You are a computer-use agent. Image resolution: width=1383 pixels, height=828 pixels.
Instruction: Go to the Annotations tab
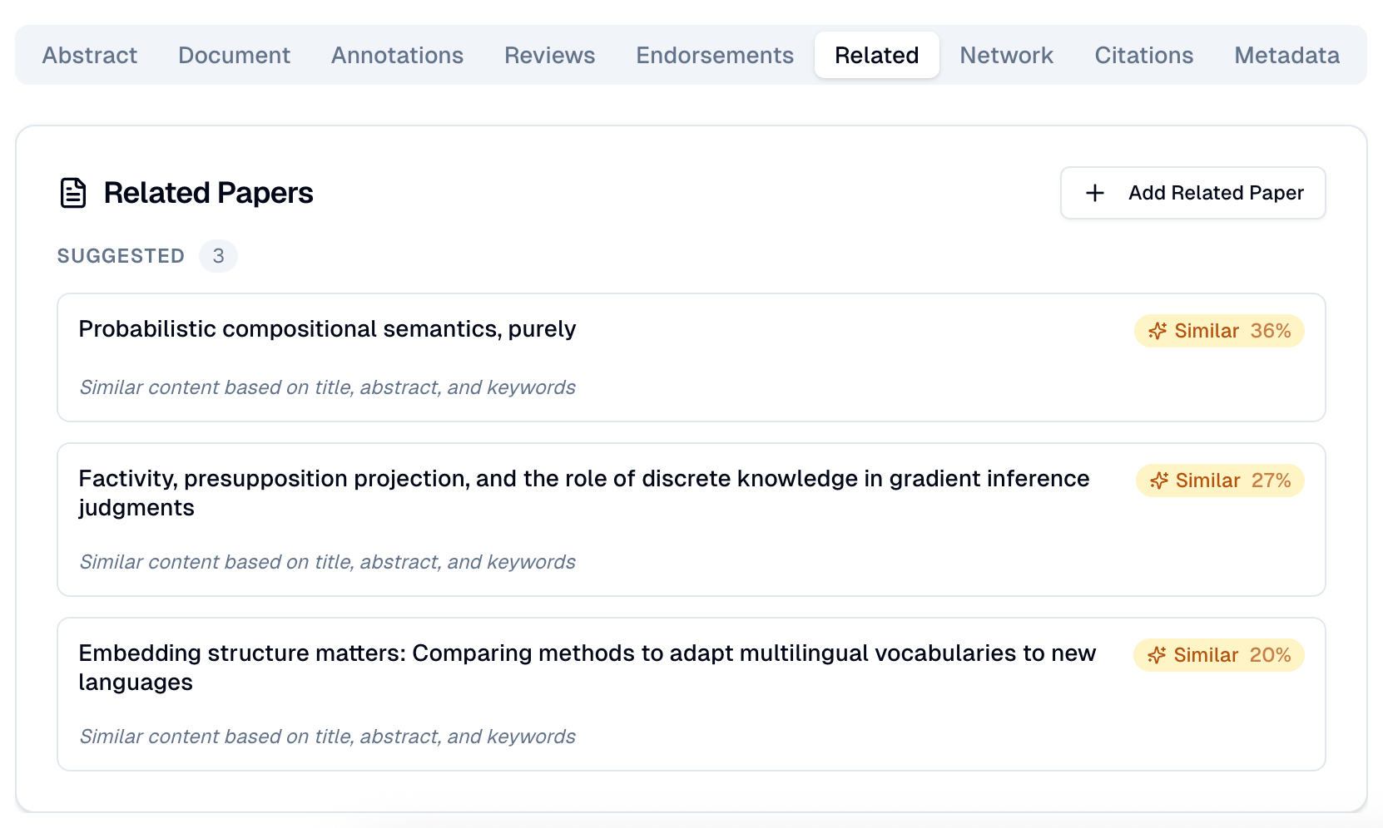(x=397, y=55)
